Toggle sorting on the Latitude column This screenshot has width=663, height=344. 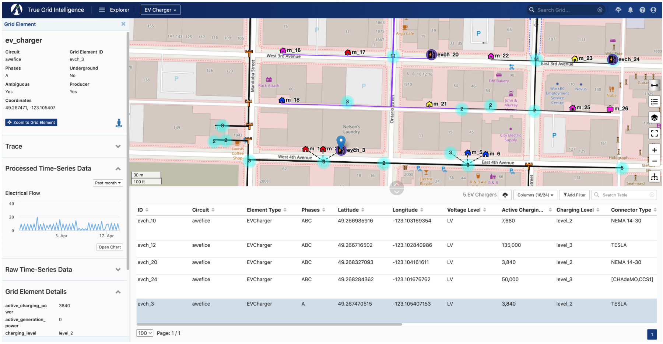pyautogui.click(x=362, y=210)
